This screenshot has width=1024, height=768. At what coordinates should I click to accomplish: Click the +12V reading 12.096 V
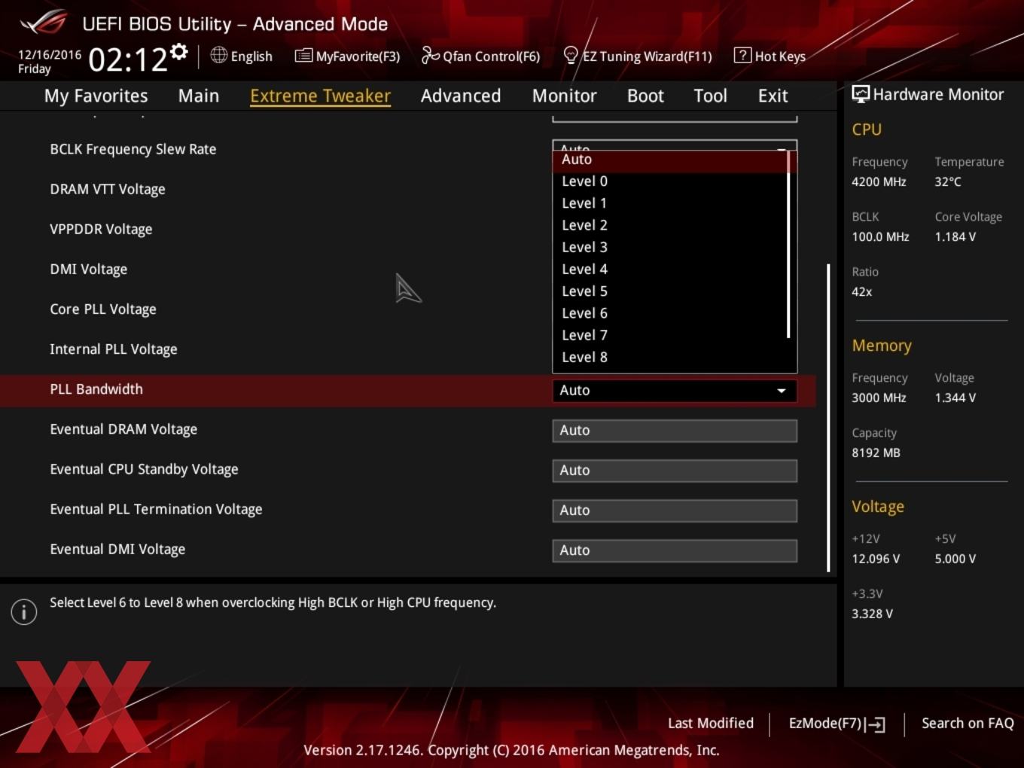[876, 559]
